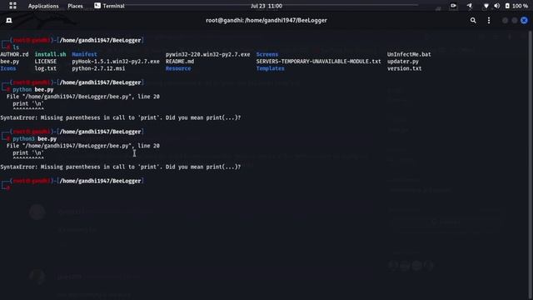
Task: Click the Manifest directory name
Action: pyautogui.click(x=84, y=54)
